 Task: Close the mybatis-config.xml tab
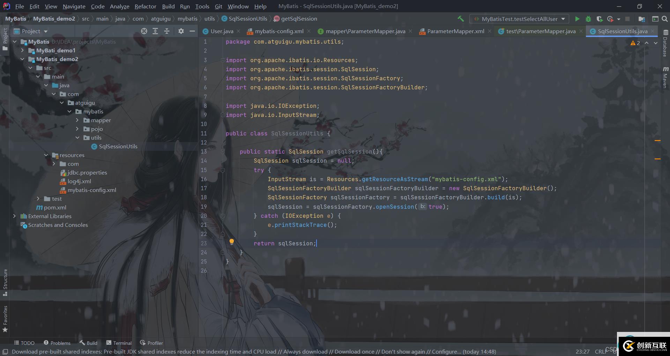tap(309, 31)
